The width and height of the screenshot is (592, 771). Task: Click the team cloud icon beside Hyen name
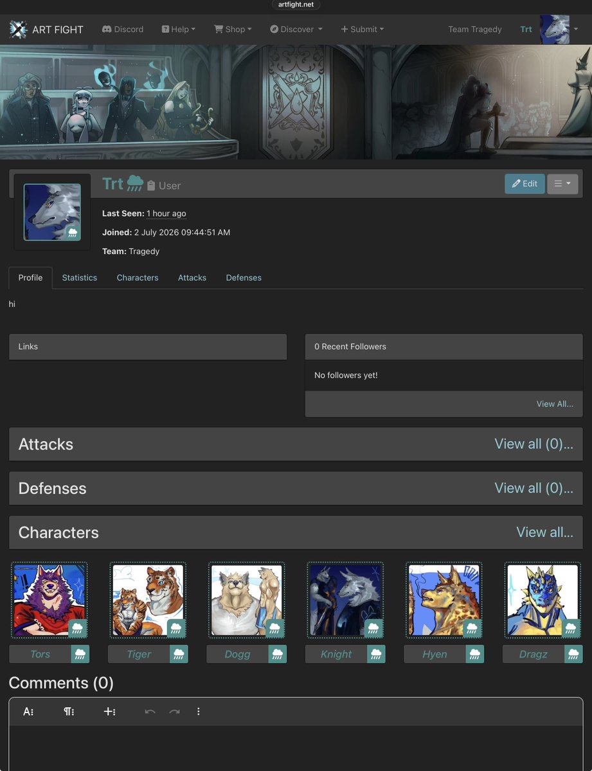(475, 655)
